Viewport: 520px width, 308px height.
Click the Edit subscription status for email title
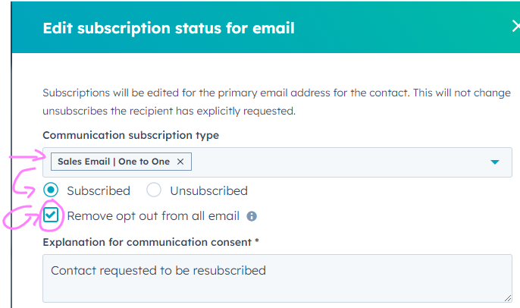point(168,28)
